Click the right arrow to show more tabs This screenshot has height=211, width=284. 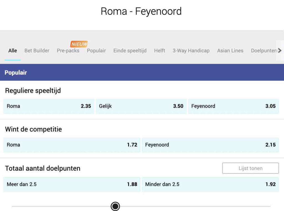[x=280, y=50]
